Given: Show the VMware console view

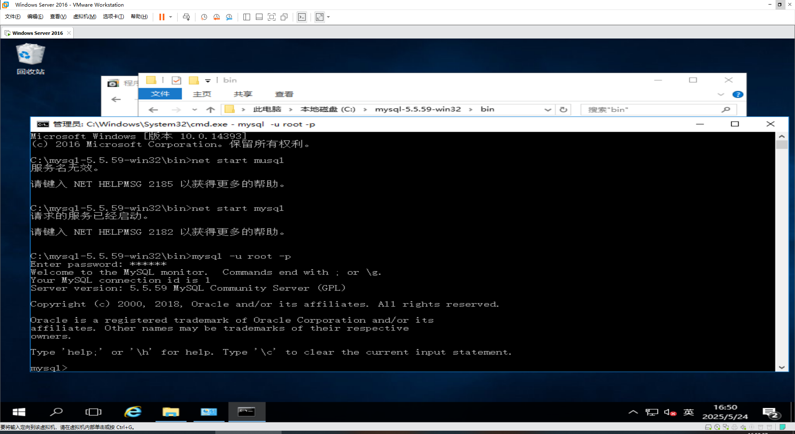Looking at the screenshot, I should [302, 17].
